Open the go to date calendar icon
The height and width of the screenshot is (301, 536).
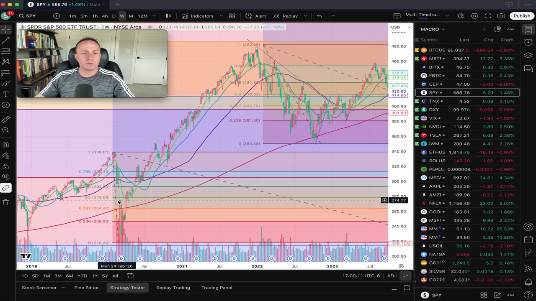[130, 276]
